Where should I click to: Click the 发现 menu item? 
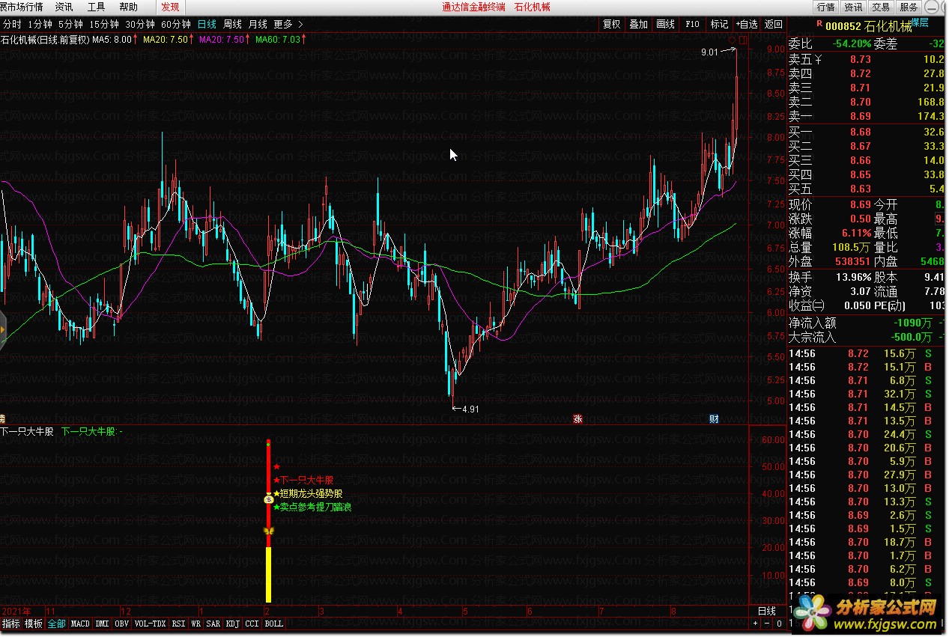(x=170, y=7)
